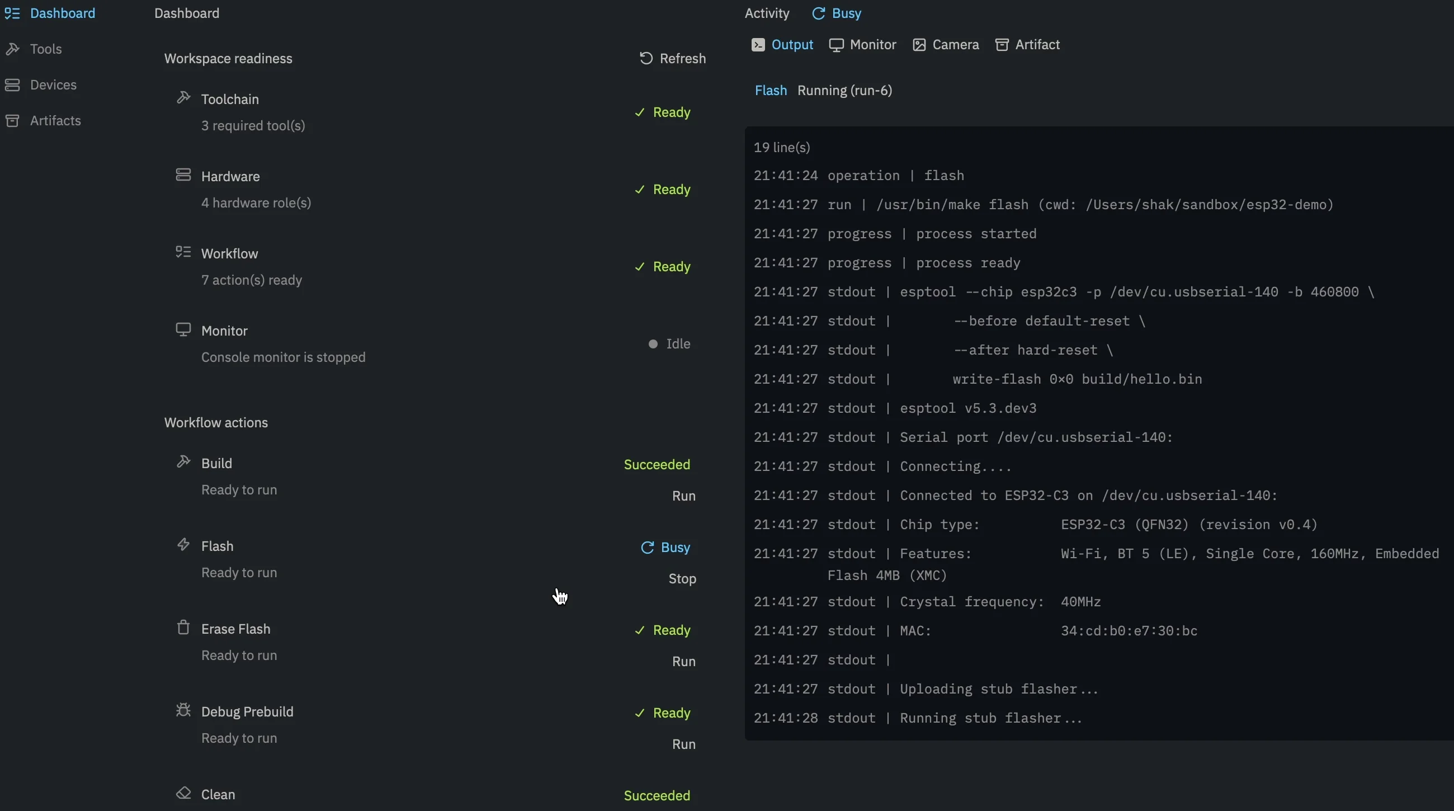This screenshot has width=1454, height=811.
Task: Click the Monitor tab screen icon
Action: click(836, 45)
